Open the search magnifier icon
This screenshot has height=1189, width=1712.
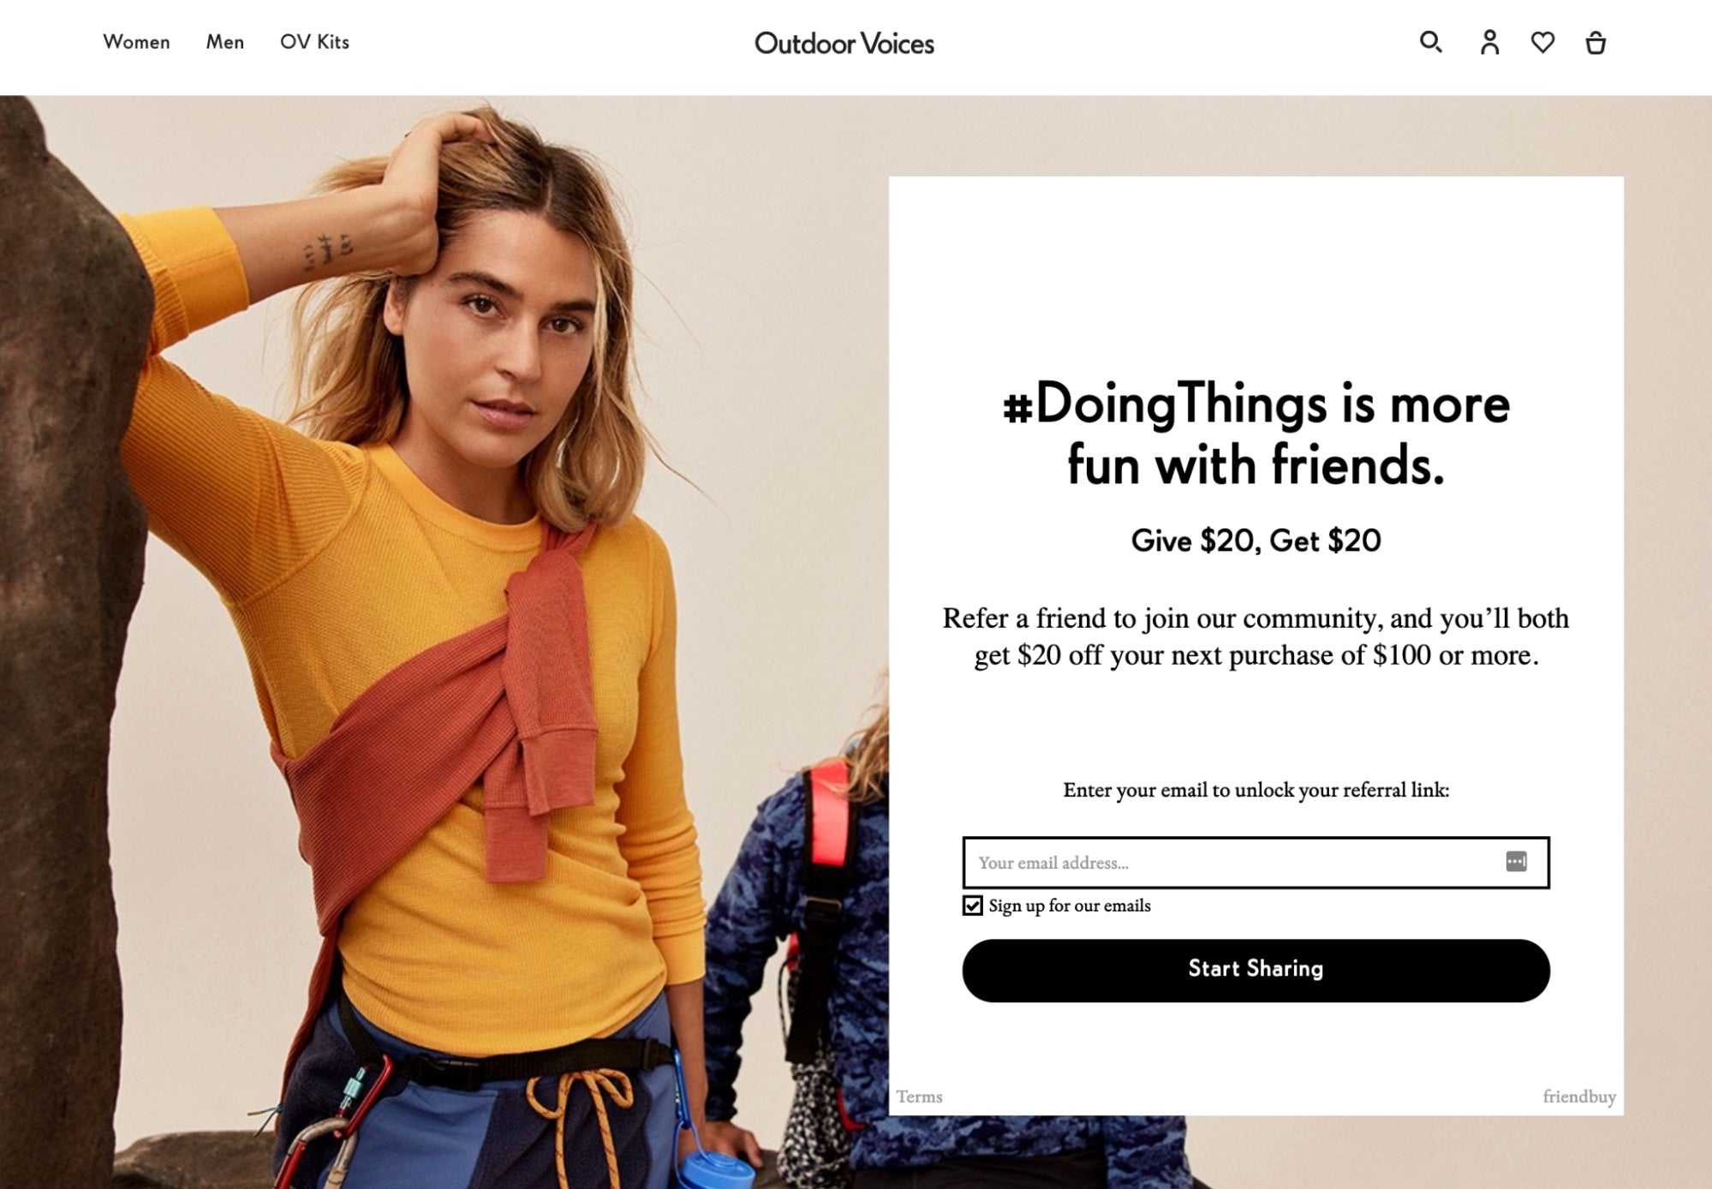1430,42
